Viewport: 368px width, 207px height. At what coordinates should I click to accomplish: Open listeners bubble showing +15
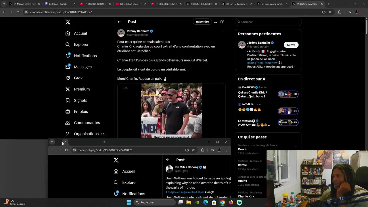coord(288,122)
